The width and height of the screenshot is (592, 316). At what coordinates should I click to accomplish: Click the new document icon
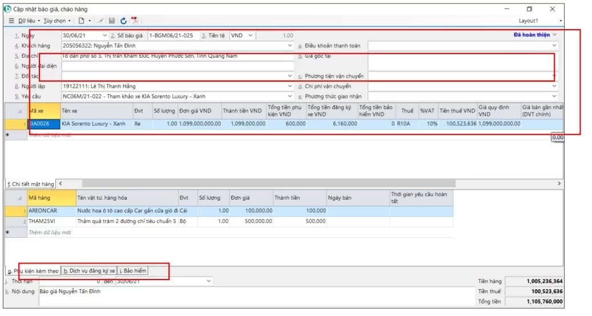[82, 21]
